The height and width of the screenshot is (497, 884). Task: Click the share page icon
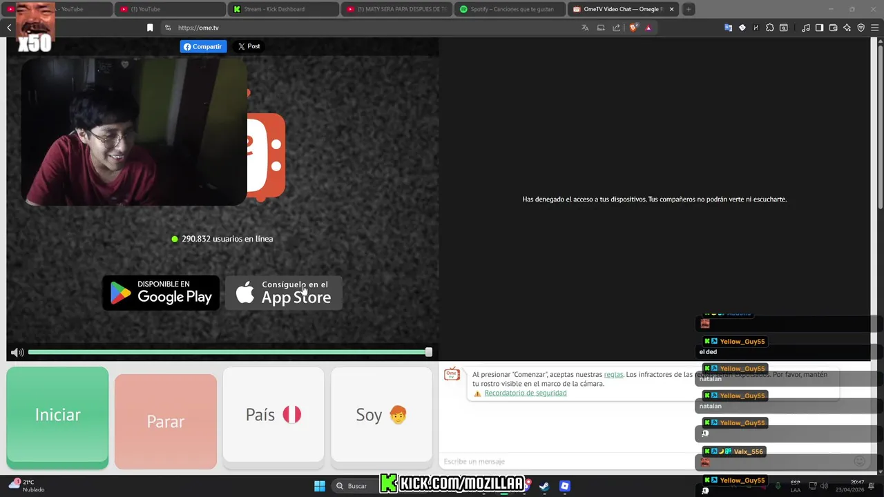[617, 28]
